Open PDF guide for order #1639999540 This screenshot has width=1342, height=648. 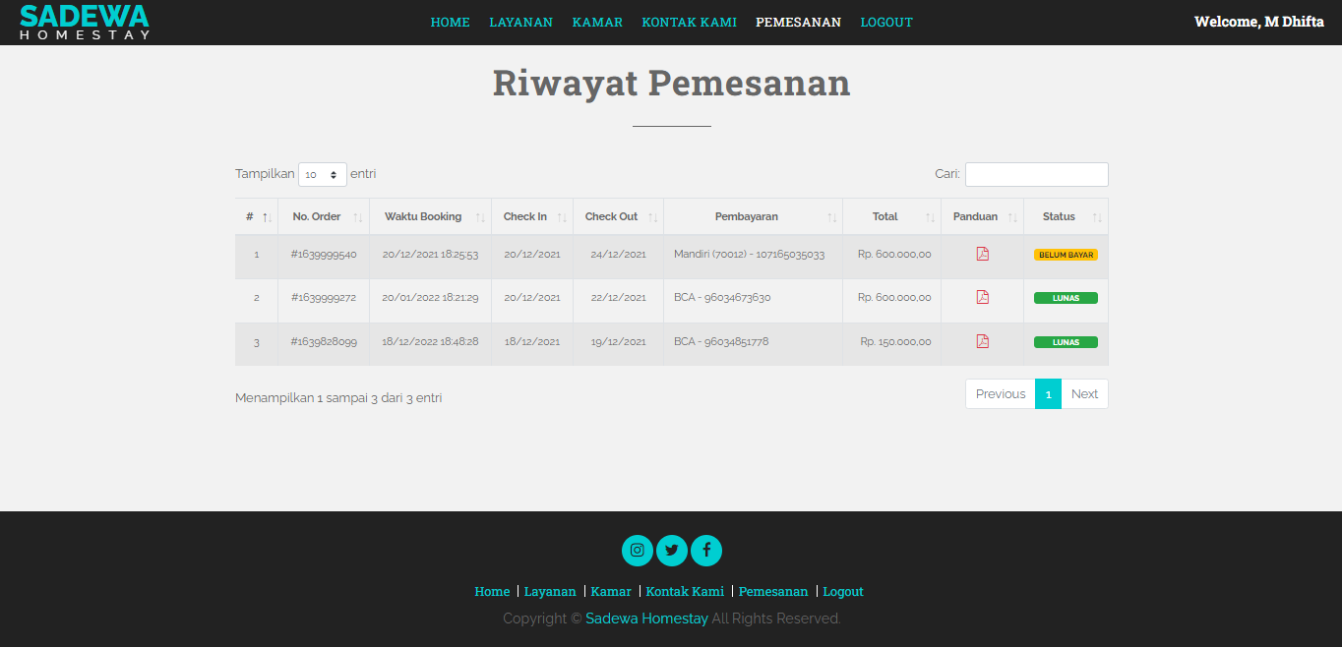click(x=982, y=254)
